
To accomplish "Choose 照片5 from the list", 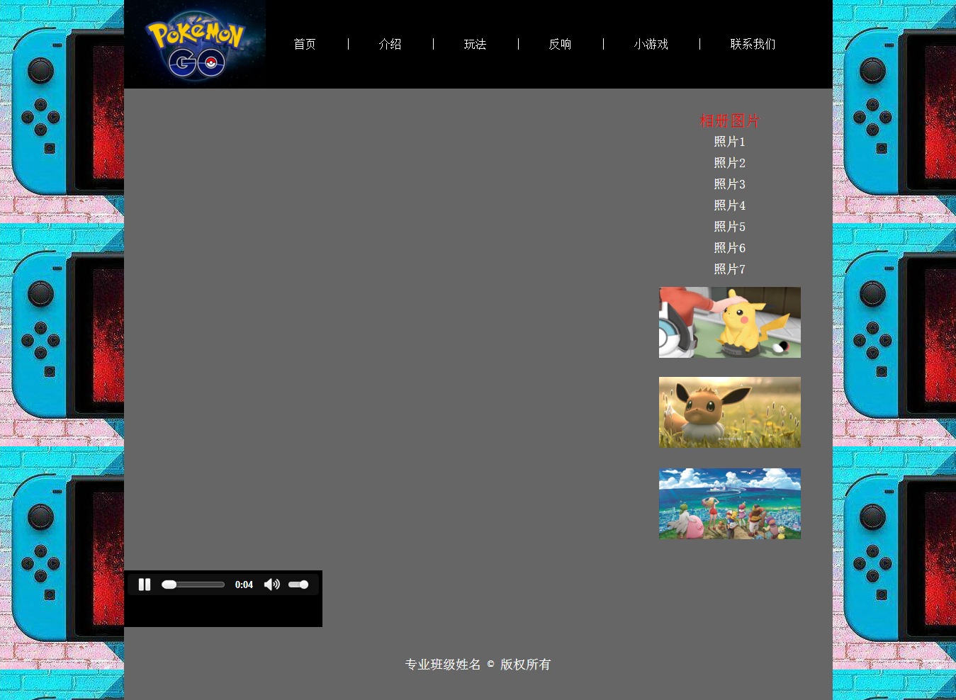I will (729, 227).
